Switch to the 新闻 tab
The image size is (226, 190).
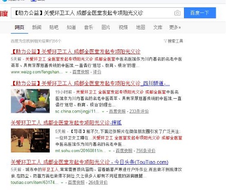pos(37,28)
